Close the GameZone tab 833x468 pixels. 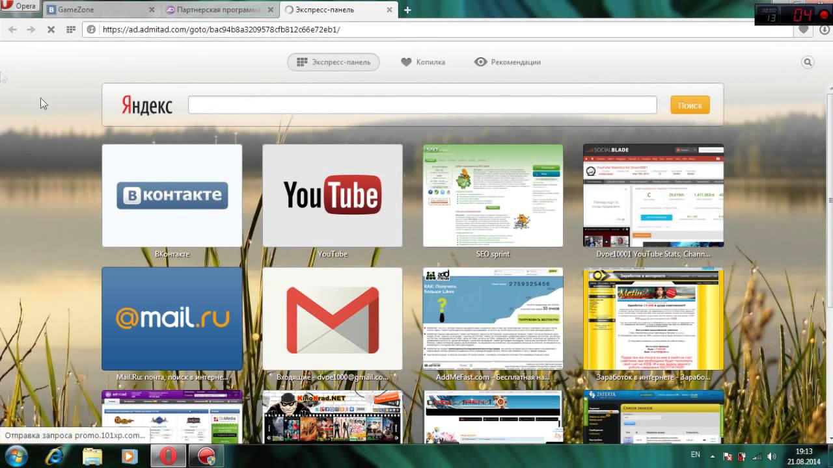point(152,10)
